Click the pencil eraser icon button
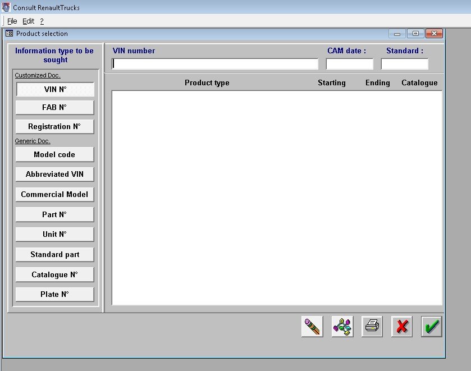Screen dimensions: 471x371 click(312, 326)
